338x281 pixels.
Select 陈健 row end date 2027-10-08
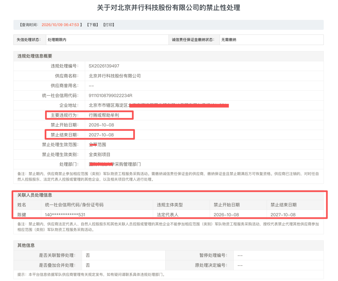click(283, 215)
